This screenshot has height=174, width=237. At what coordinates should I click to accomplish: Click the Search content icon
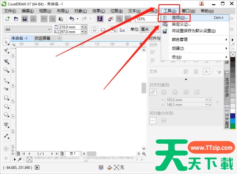pyautogui.click(x=100, y=19)
